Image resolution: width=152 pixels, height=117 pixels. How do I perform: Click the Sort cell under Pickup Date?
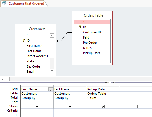(103, 102)
